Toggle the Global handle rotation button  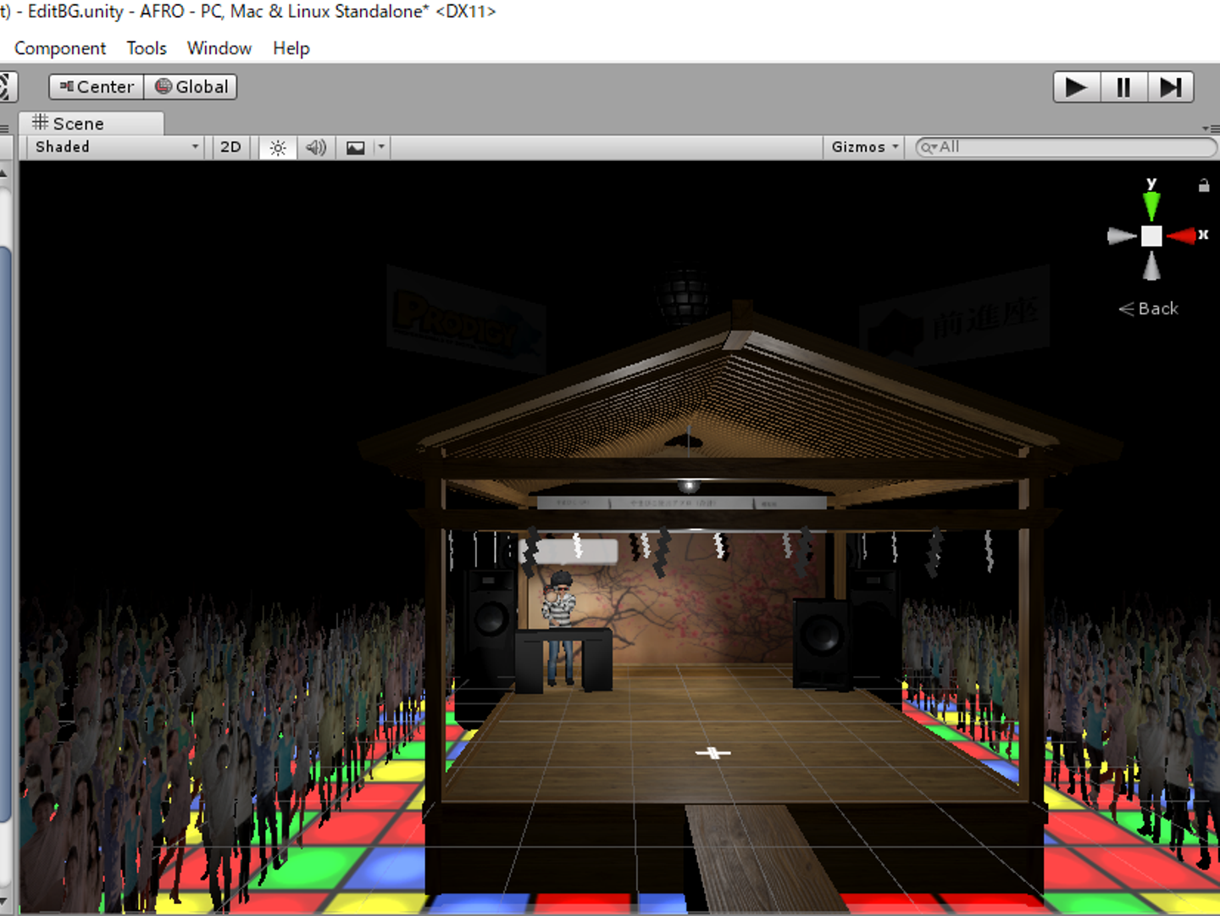click(191, 87)
